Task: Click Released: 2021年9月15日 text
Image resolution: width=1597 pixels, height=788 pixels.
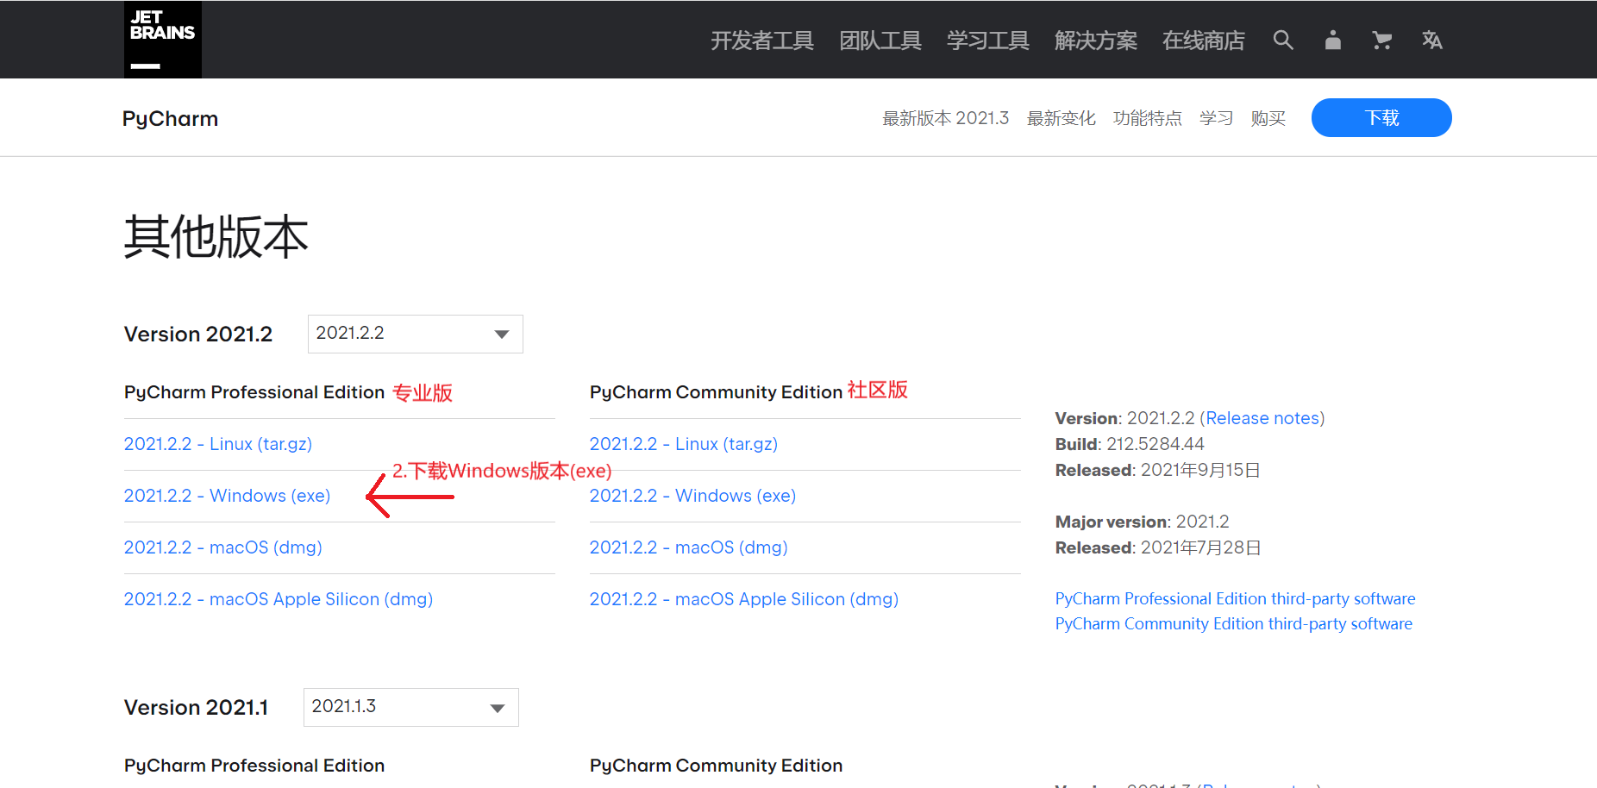Action: coord(1158,470)
